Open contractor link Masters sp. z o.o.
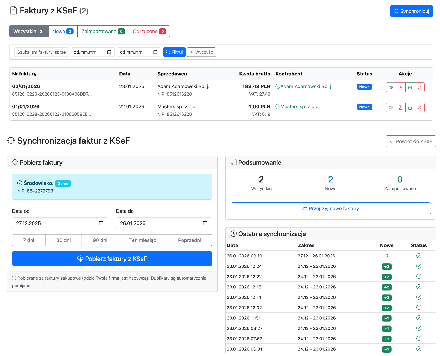Viewport: 440px width, 356px height. click(x=300, y=107)
